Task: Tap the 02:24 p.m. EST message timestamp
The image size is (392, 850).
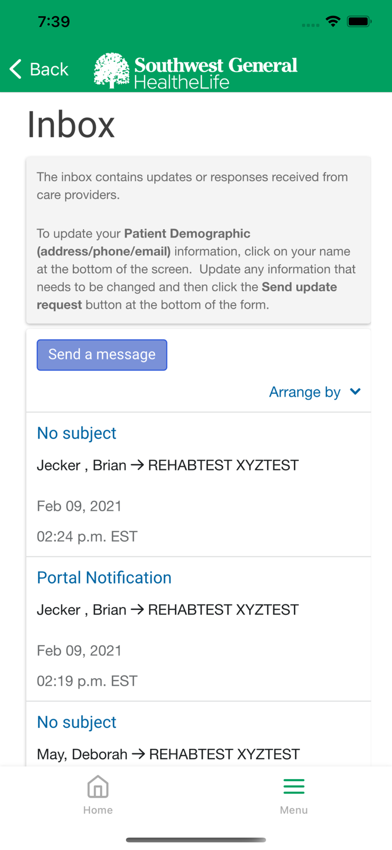Action: (87, 536)
